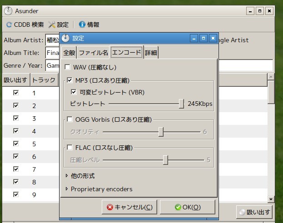Click キャンセル(C) button
Viewport: 283px width, 223px height.
tap(129, 207)
